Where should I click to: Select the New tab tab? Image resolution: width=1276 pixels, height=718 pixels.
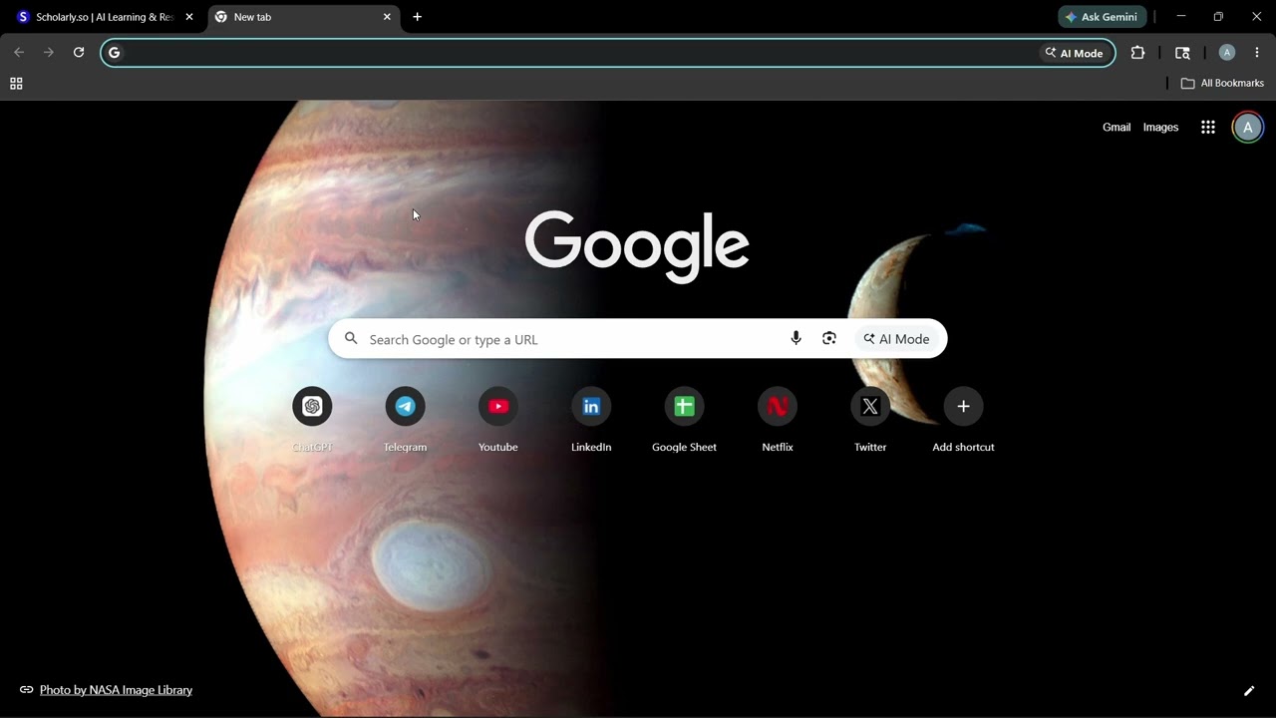pyautogui.click(x=304, y=17)
